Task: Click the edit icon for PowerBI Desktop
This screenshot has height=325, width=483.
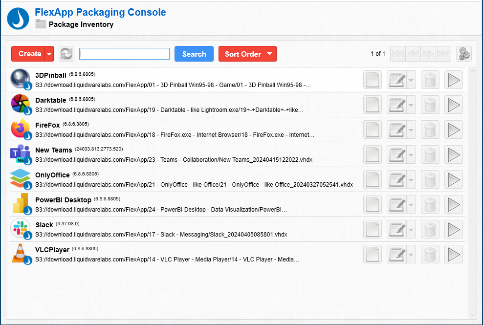Action: tap(396, 204)
